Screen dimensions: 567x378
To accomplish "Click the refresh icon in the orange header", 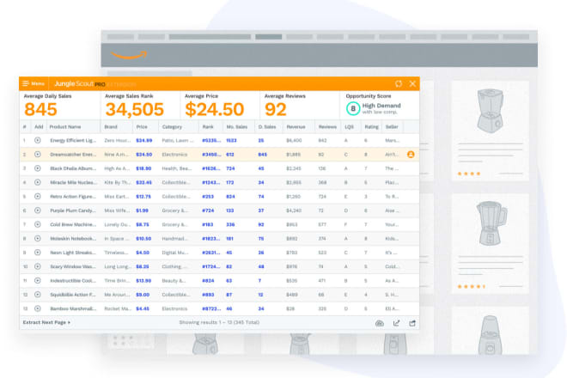I will 399,84.
